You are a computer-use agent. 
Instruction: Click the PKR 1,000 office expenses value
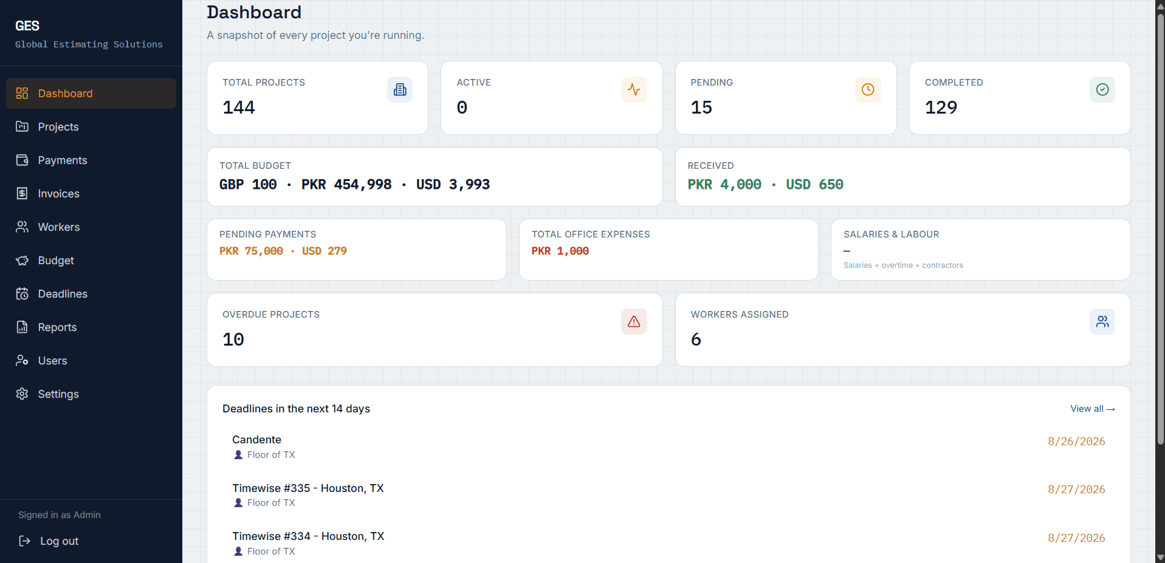click(x=560, y=251)
